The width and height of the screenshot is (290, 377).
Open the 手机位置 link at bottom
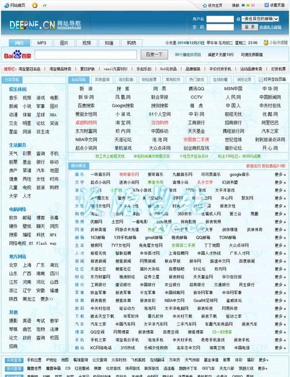pyautogui.click(x=34, y=360)
